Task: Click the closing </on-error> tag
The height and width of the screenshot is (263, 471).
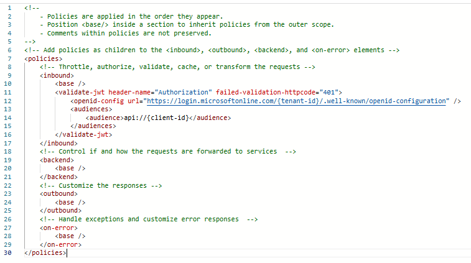Action: [61, 245]
